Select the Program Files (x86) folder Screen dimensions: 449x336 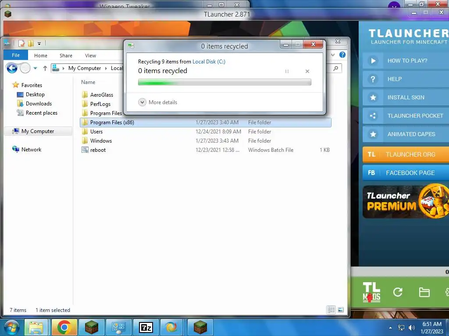[205, 122]
